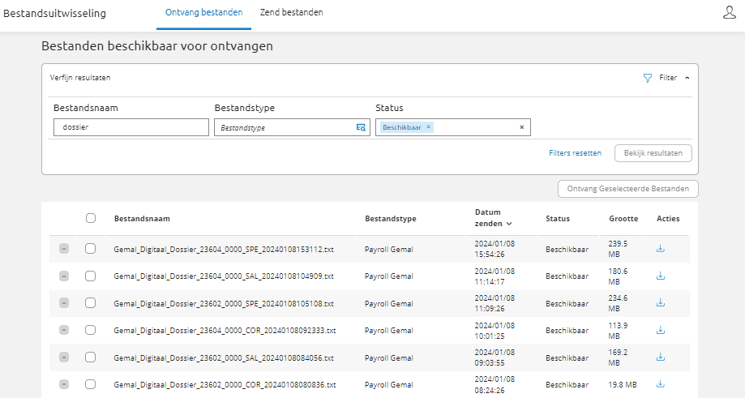The image size is (745, 398).
Task: Clear all Status field selections
Action: pos(521,127)
